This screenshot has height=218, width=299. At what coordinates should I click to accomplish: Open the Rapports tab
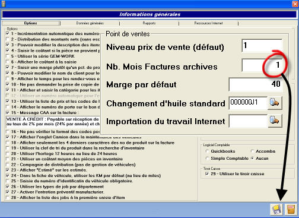(x=149, y=23)
